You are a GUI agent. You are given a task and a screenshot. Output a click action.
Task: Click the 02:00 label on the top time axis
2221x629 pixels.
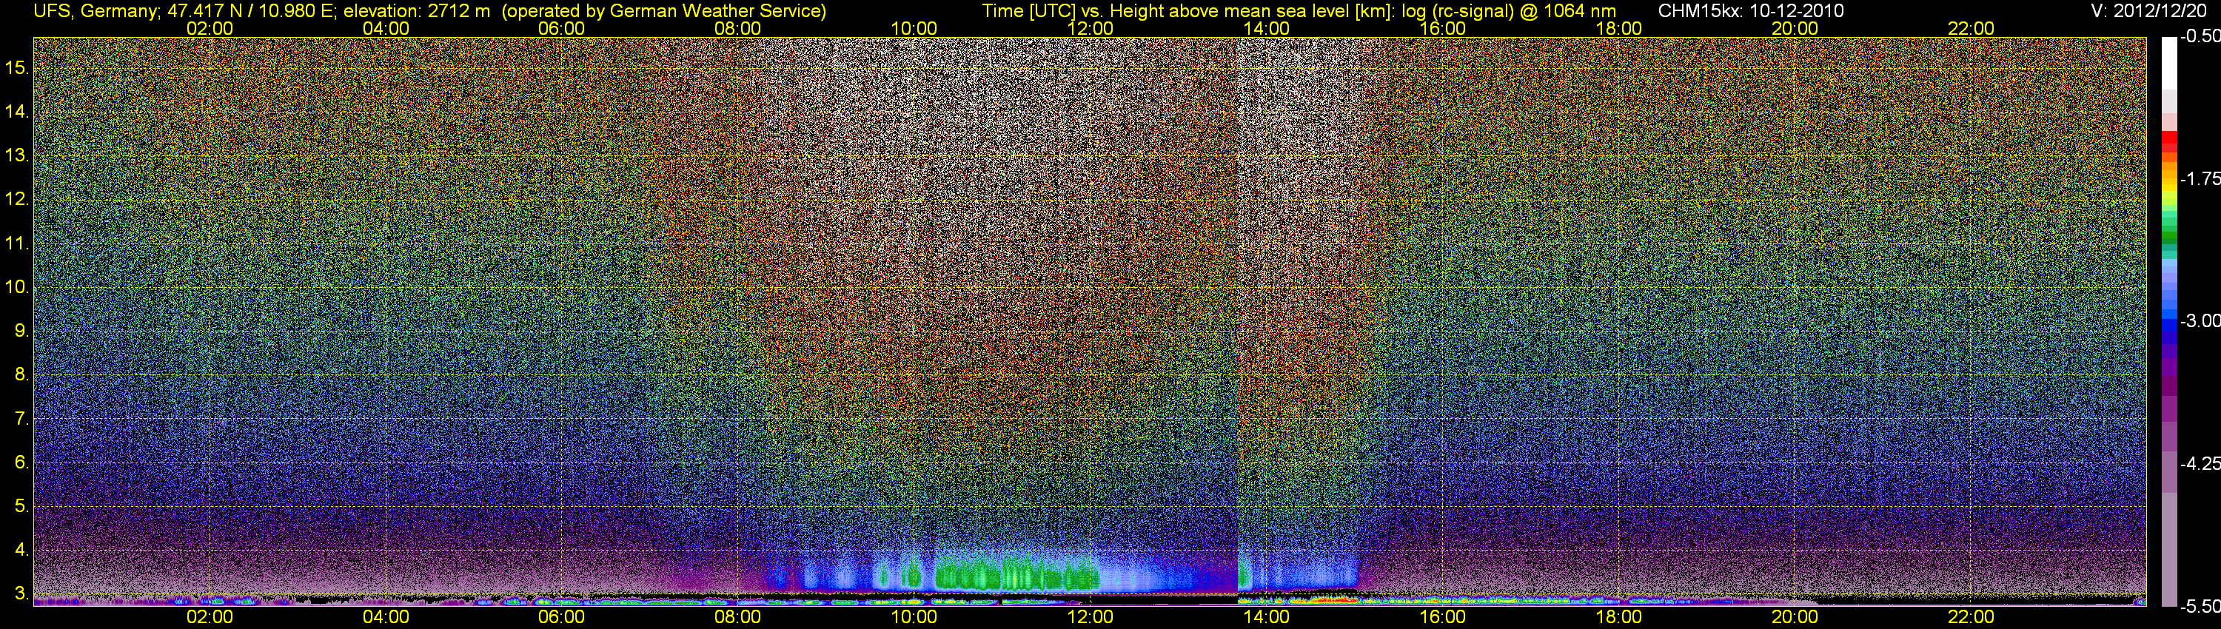[210, 28]
